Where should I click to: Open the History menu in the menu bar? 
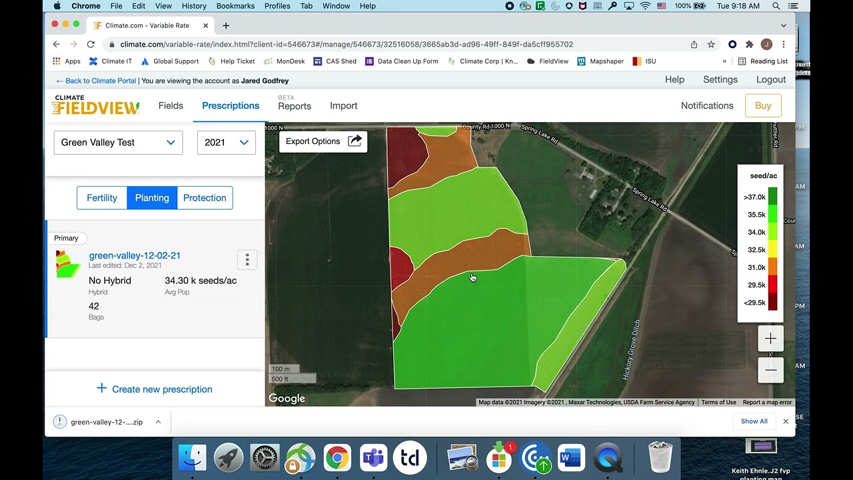pos(194,6)
